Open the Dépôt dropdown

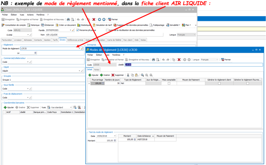pyautogui.click(x=79, y=71)
